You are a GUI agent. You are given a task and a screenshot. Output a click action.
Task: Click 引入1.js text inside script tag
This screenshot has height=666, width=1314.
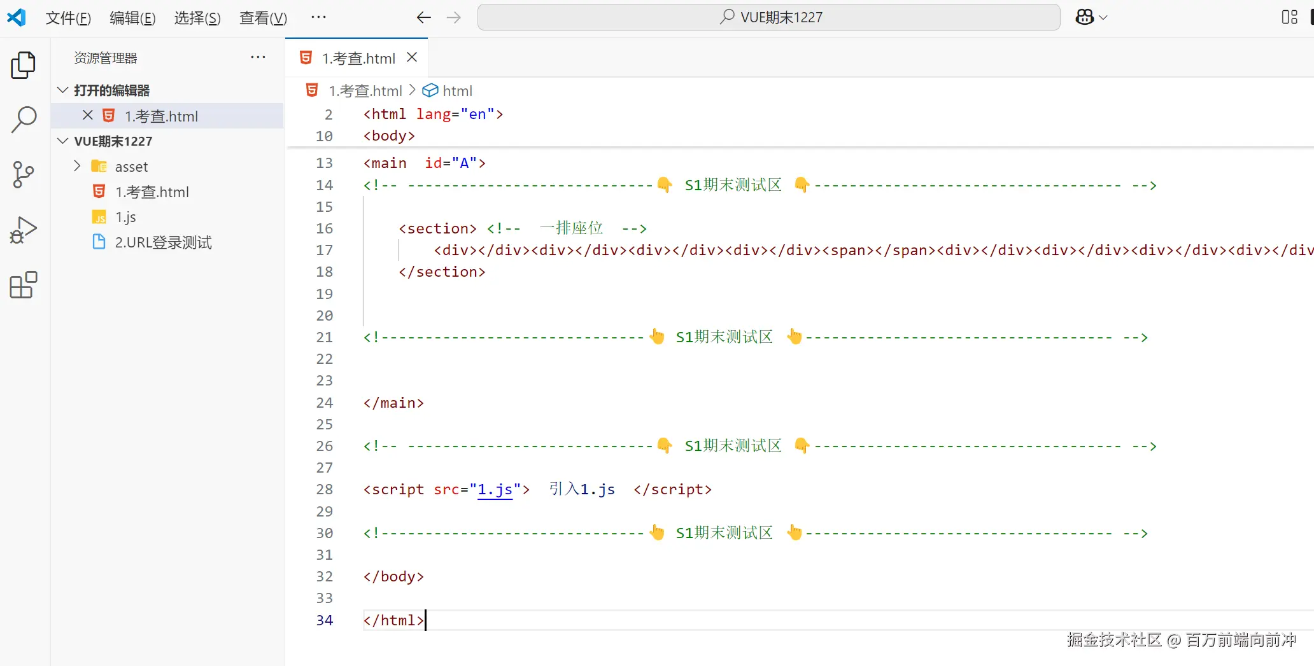coord(582,489)
